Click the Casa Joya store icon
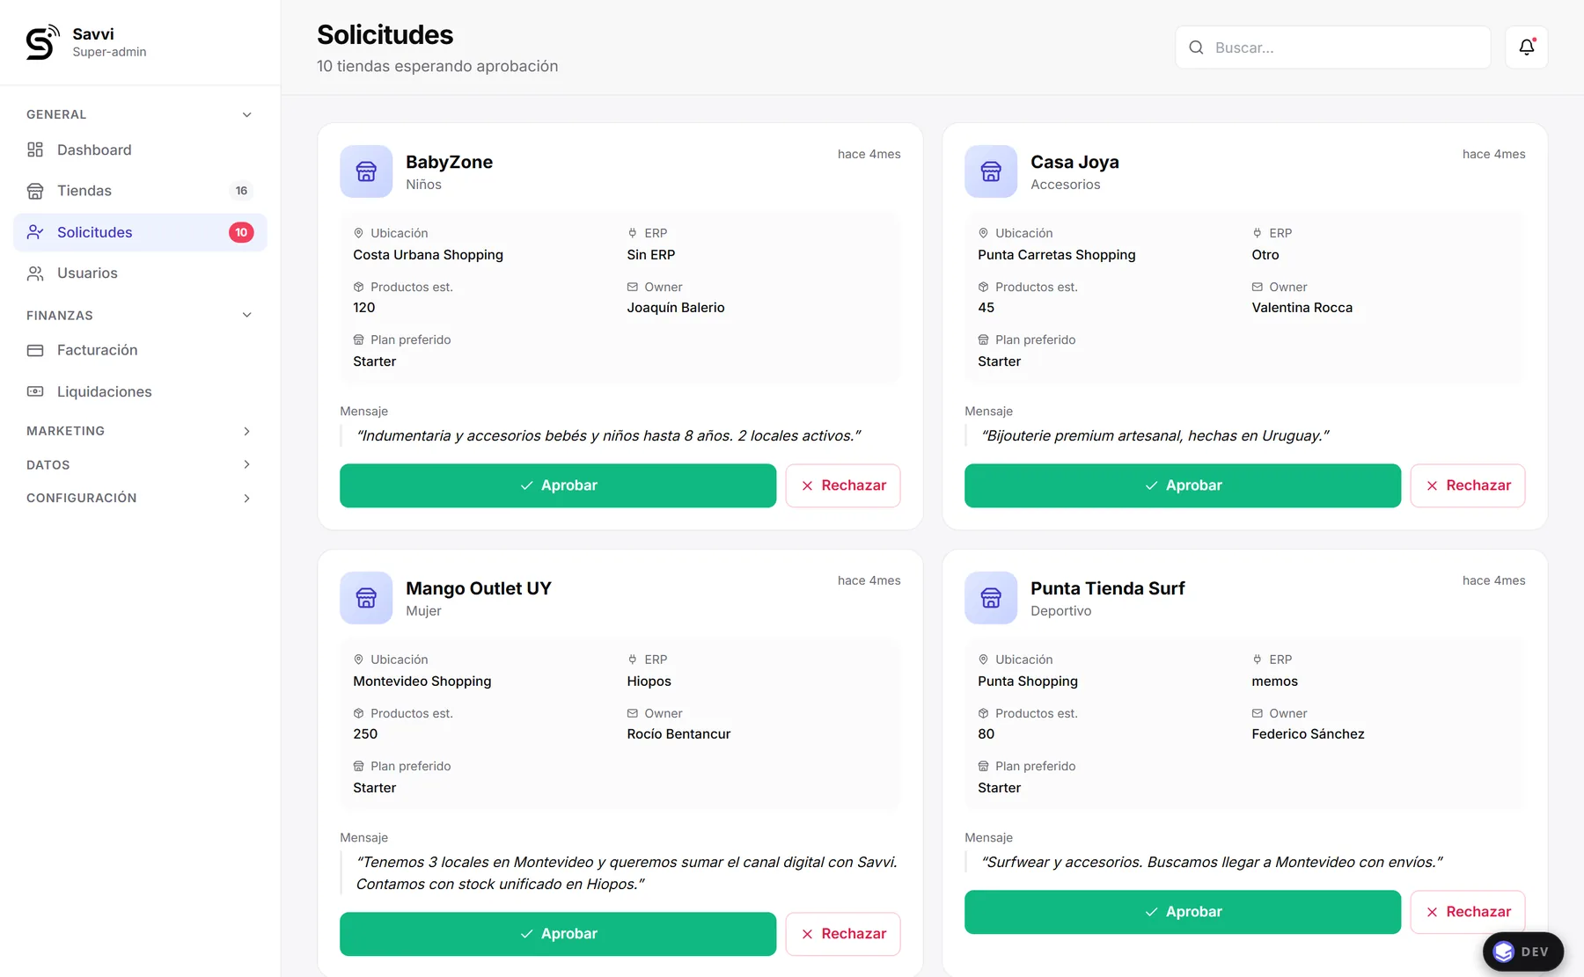Screen dimensions: 1584x977 (x=991, y=171)
